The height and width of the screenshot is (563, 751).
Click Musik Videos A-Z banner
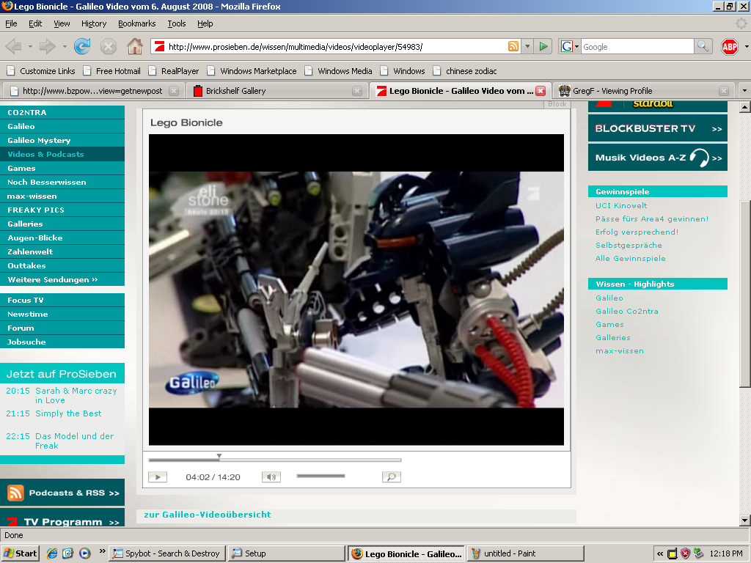click(x=658, y=157)
